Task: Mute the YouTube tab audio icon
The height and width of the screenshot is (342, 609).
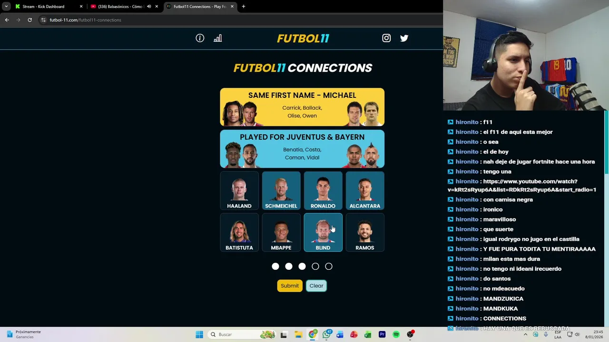Action: 149,7
